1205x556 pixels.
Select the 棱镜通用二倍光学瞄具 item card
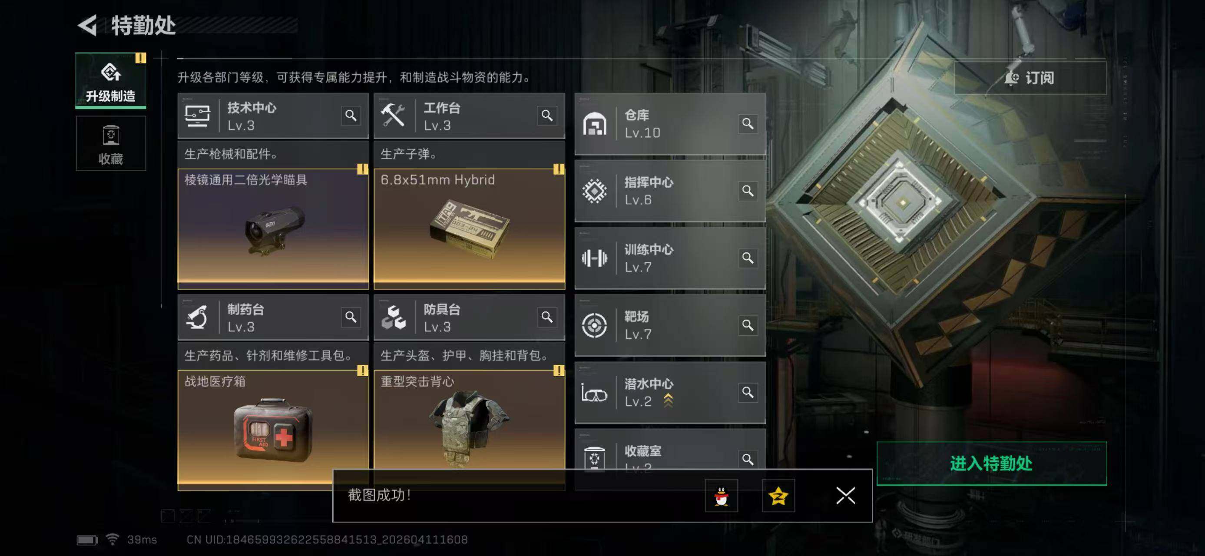(x=273, y=227)
